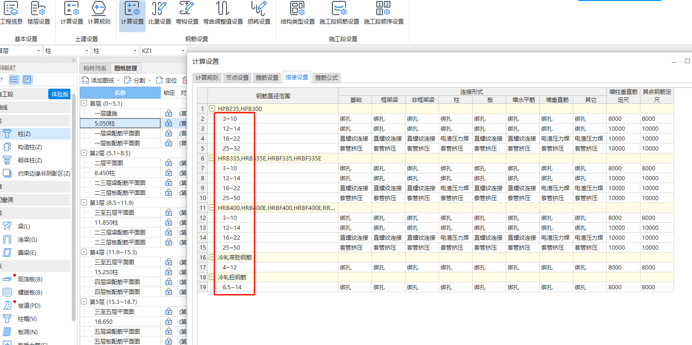Image resolution: width=692 pixels, height=345 pixels.
Task: Toggle lock for 一层建施 drawing
Action: [x=169, y=114]
